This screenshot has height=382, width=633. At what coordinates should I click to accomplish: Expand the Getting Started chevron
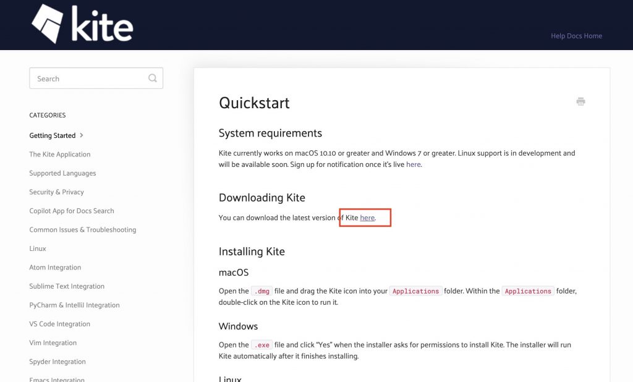(82, 135)
